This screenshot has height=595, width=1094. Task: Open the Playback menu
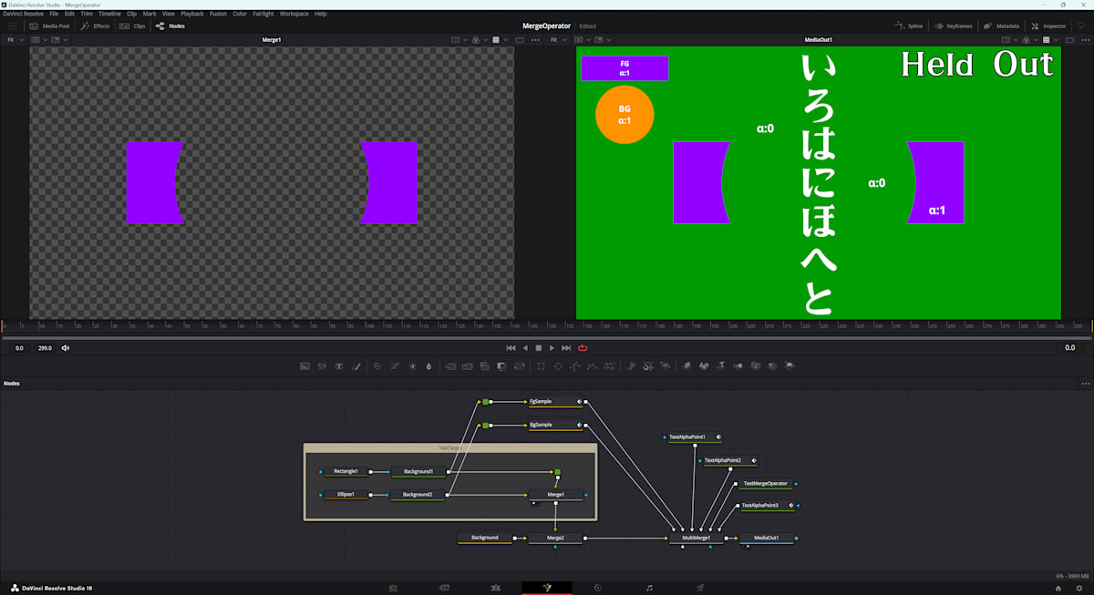(192, 14)
